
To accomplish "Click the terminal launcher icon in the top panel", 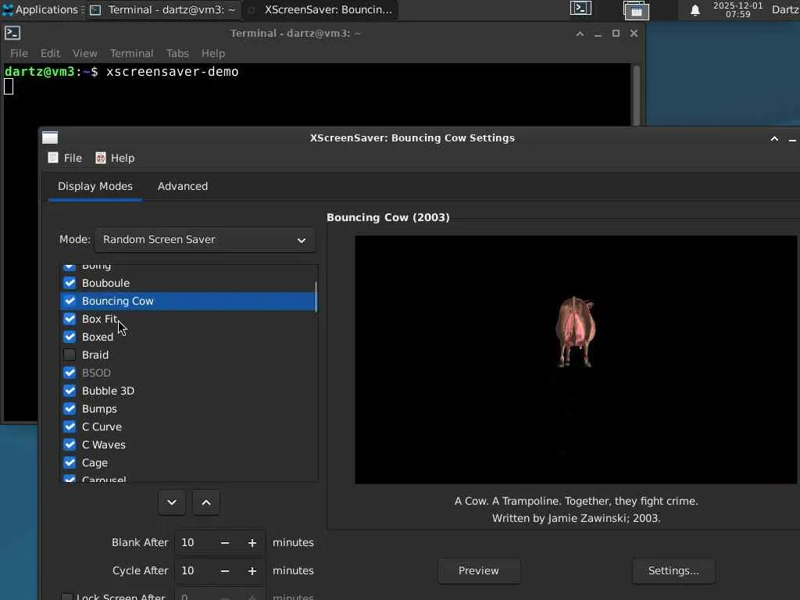I will 580,9.
